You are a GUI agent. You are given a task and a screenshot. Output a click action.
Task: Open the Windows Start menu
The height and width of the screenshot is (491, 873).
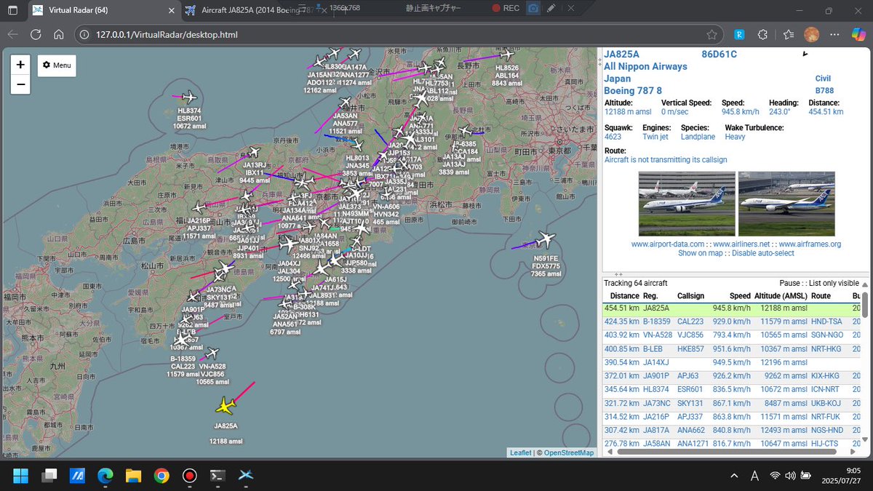tap(20, 476)
